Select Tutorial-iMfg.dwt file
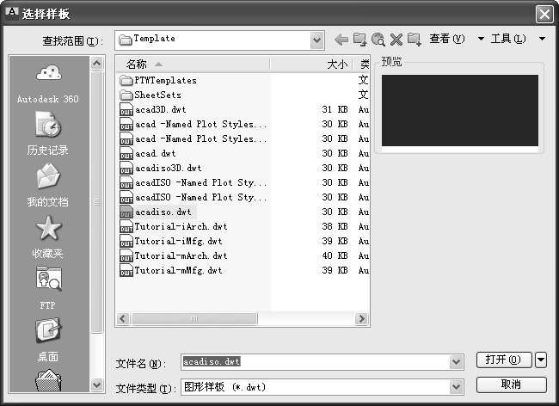 coord(178,242)
